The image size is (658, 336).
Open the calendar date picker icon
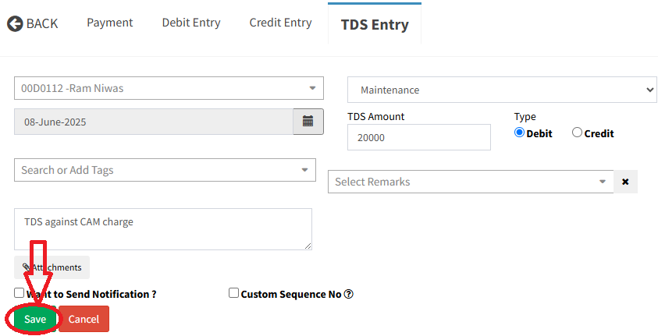coord(308,122)
